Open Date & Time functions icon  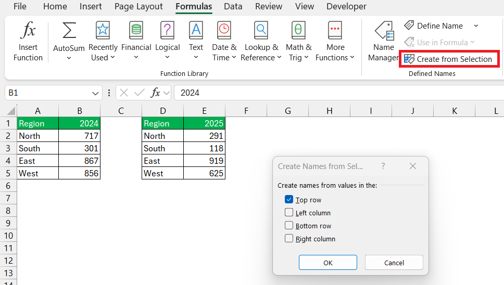pos(224,31)
